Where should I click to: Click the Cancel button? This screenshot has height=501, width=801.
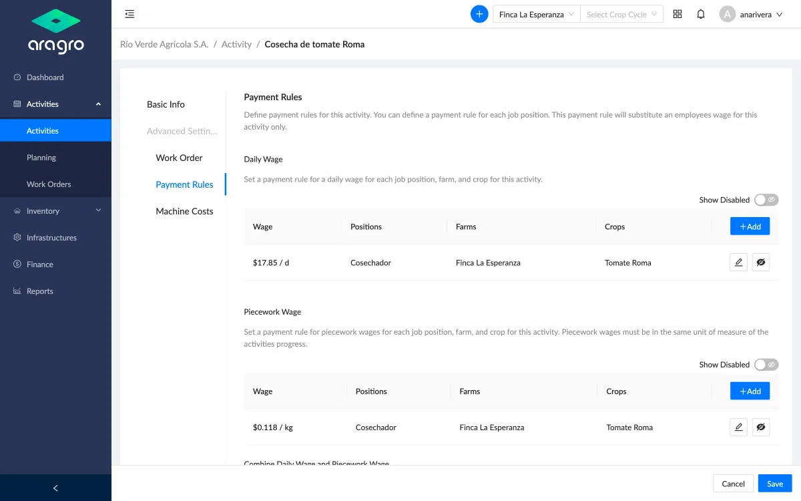[733, 484]
